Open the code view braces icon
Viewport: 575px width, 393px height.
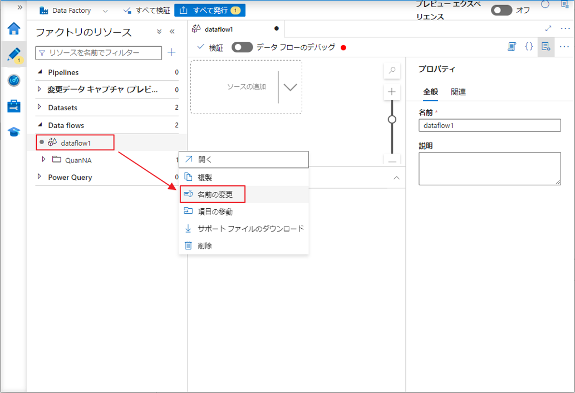(x=529, y=47)
